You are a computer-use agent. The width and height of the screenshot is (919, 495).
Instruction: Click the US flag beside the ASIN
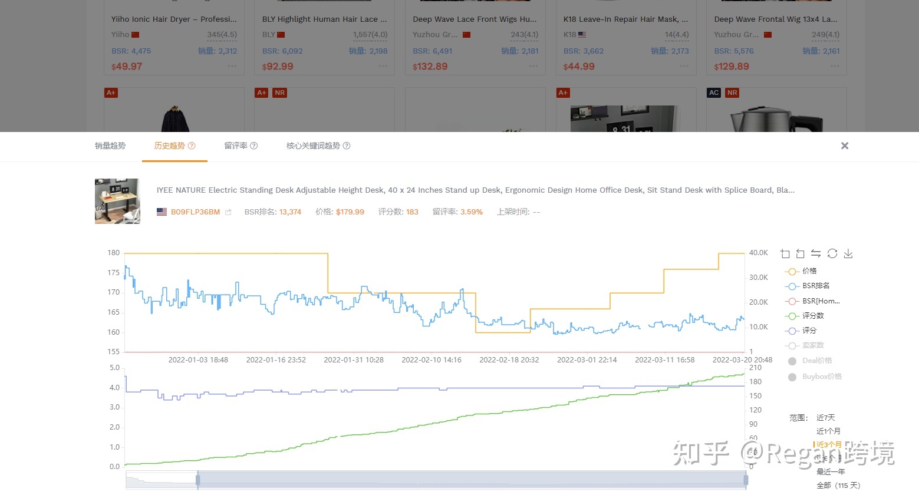pos(162,212)
